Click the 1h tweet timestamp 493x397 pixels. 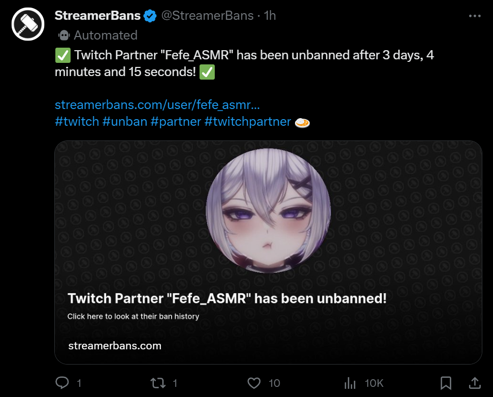click(270, 16)
